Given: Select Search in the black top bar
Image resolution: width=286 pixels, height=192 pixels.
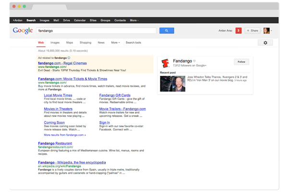Looking at the screenshot, I should [x=31, y=21].
